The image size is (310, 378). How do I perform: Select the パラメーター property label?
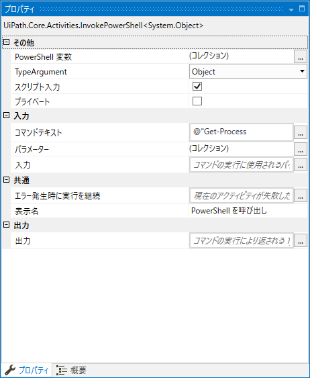[32, 150]
